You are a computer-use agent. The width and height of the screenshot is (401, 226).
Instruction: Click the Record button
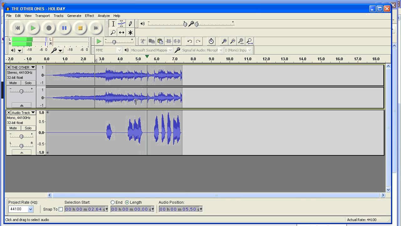[49, 28]
